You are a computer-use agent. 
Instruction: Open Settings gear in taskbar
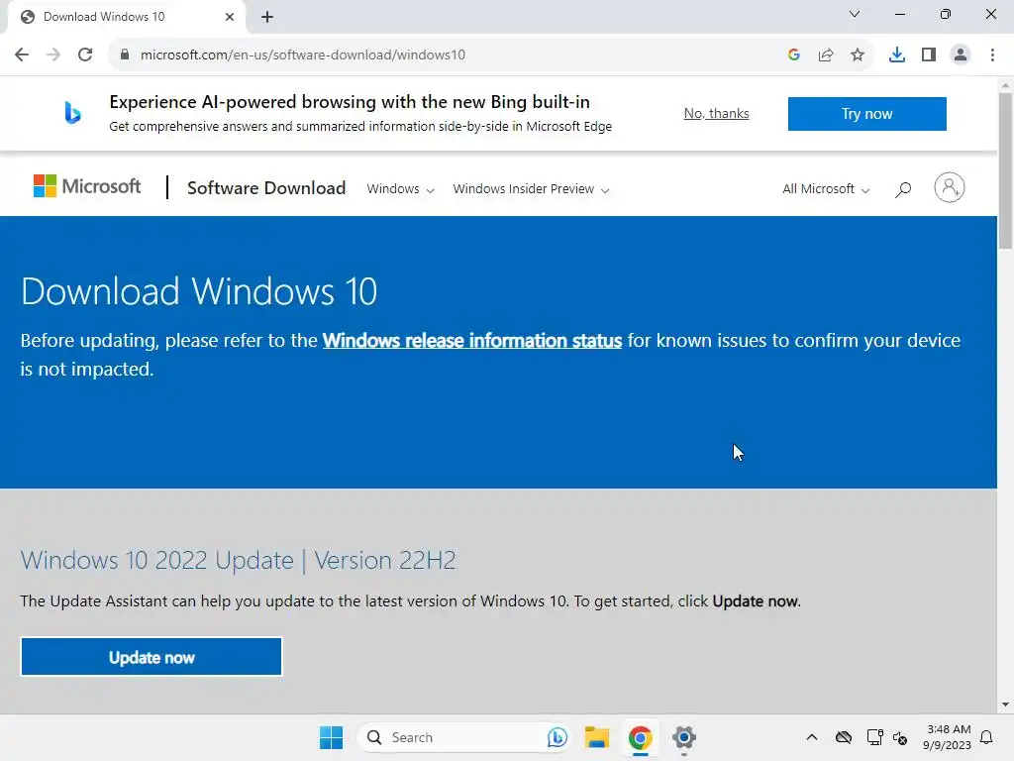[683, 737]
